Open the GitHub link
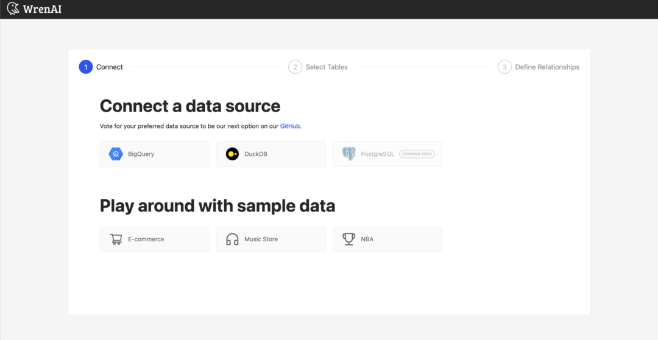 click(290, 126)
